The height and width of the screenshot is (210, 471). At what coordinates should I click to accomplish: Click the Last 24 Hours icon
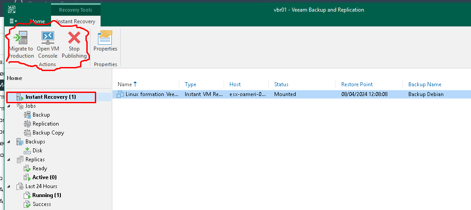20,186
